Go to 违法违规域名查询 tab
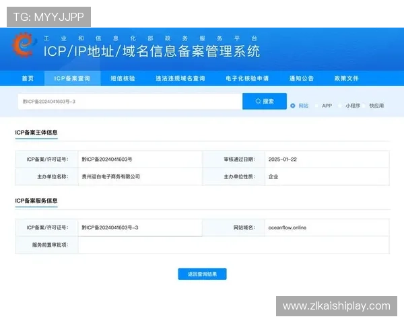Viewport: 404px width, 323px height. (180, 78)
